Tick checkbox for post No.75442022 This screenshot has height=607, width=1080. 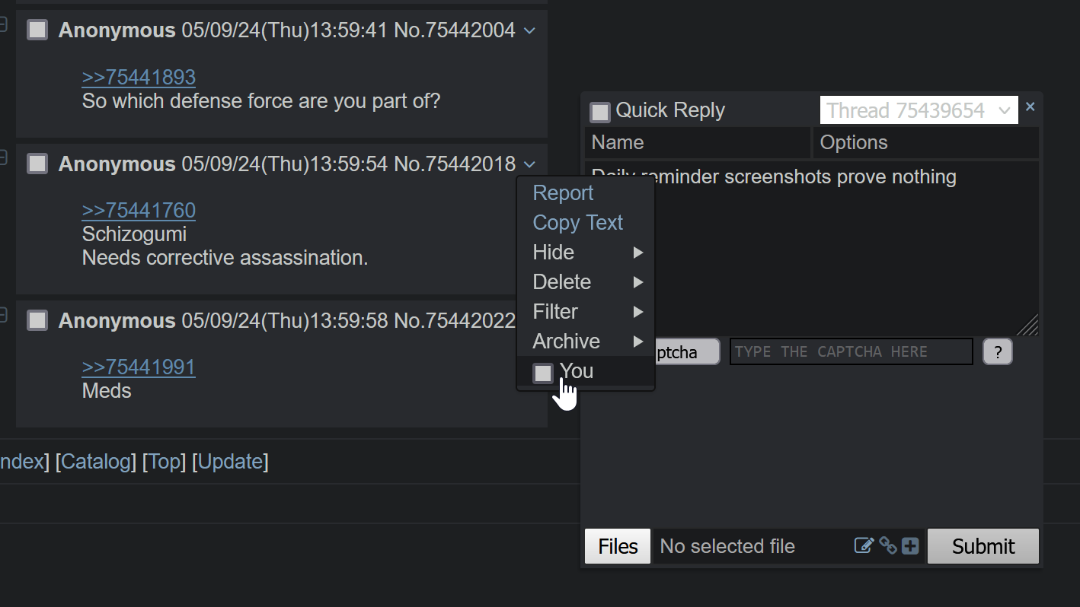tap(37, 320)
